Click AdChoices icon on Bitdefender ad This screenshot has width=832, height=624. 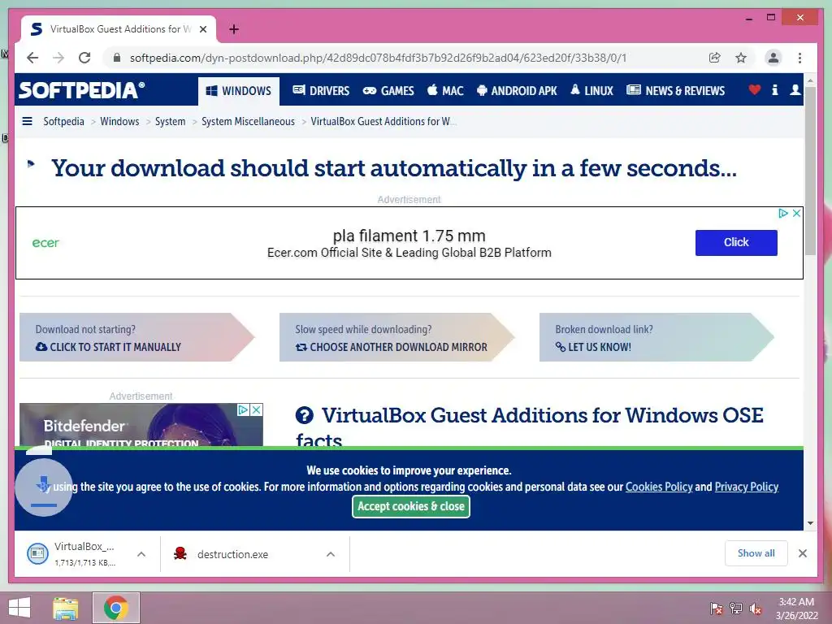(243, 409)
